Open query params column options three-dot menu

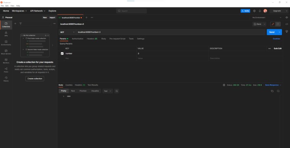tap(269, 48)
